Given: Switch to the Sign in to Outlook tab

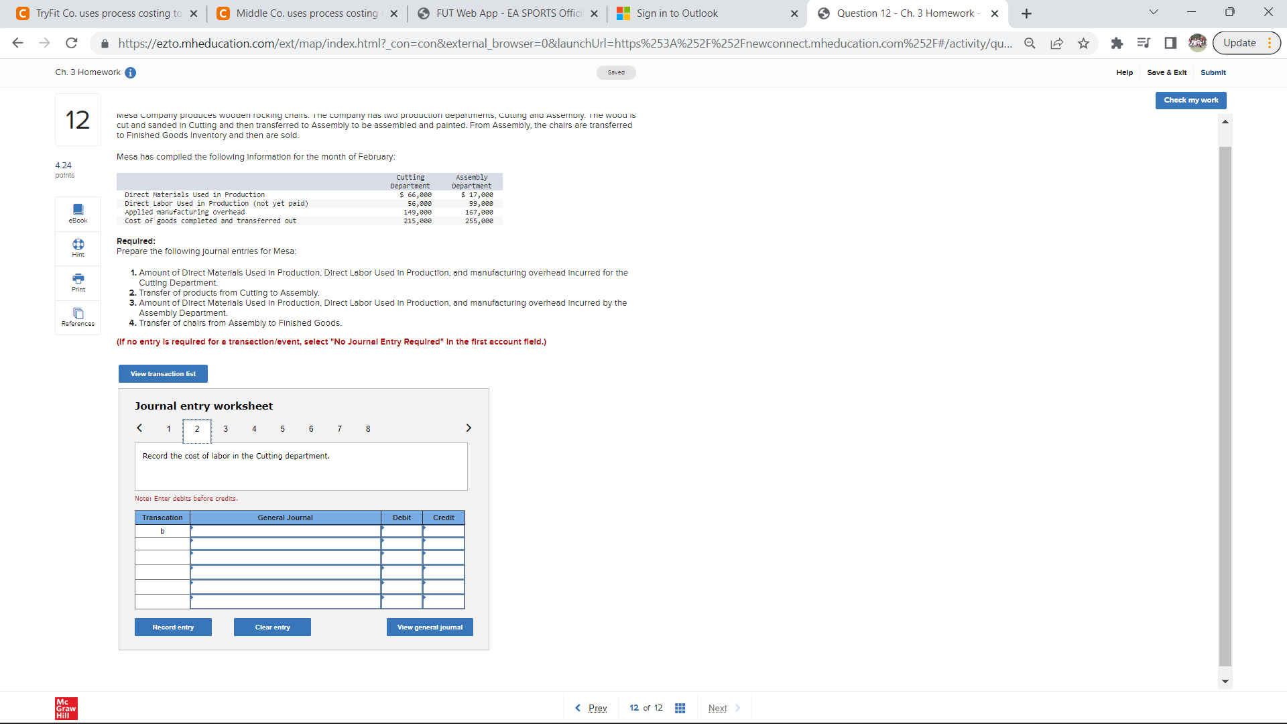Looking at the screenshot, I should pyautogui.click(x=677, y=13).
